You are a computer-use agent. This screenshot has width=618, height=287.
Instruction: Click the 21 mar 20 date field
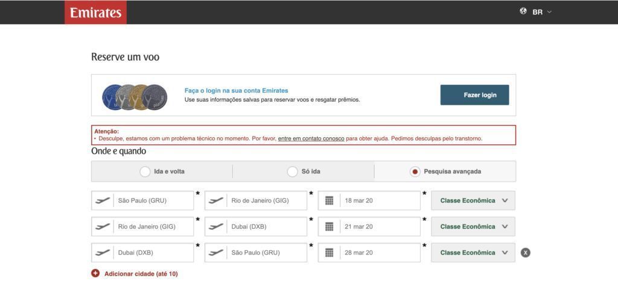click(369, 226)
